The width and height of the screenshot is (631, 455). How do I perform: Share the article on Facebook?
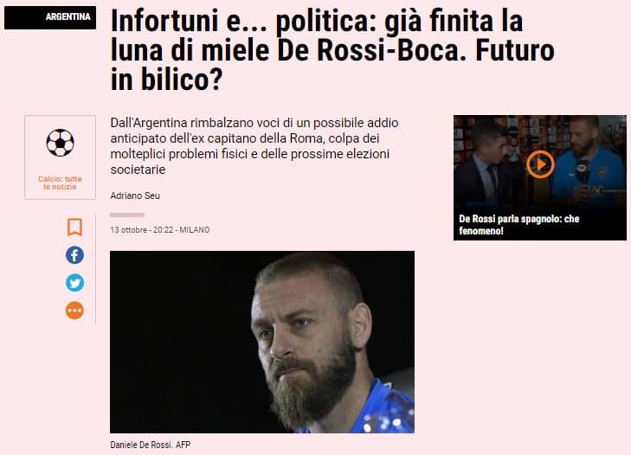74,255
